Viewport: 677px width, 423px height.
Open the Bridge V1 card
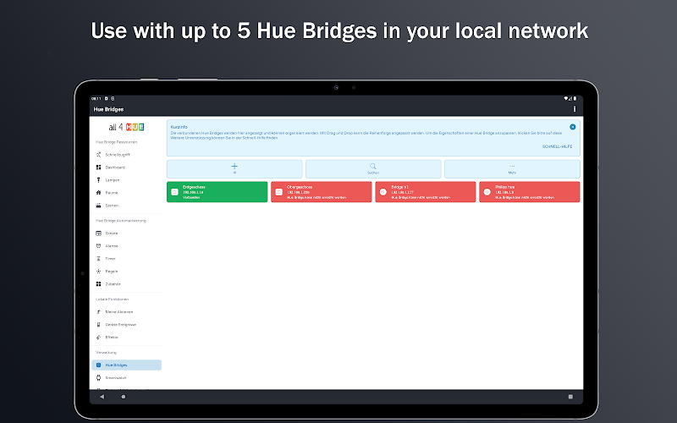click(x=426, y=192)
